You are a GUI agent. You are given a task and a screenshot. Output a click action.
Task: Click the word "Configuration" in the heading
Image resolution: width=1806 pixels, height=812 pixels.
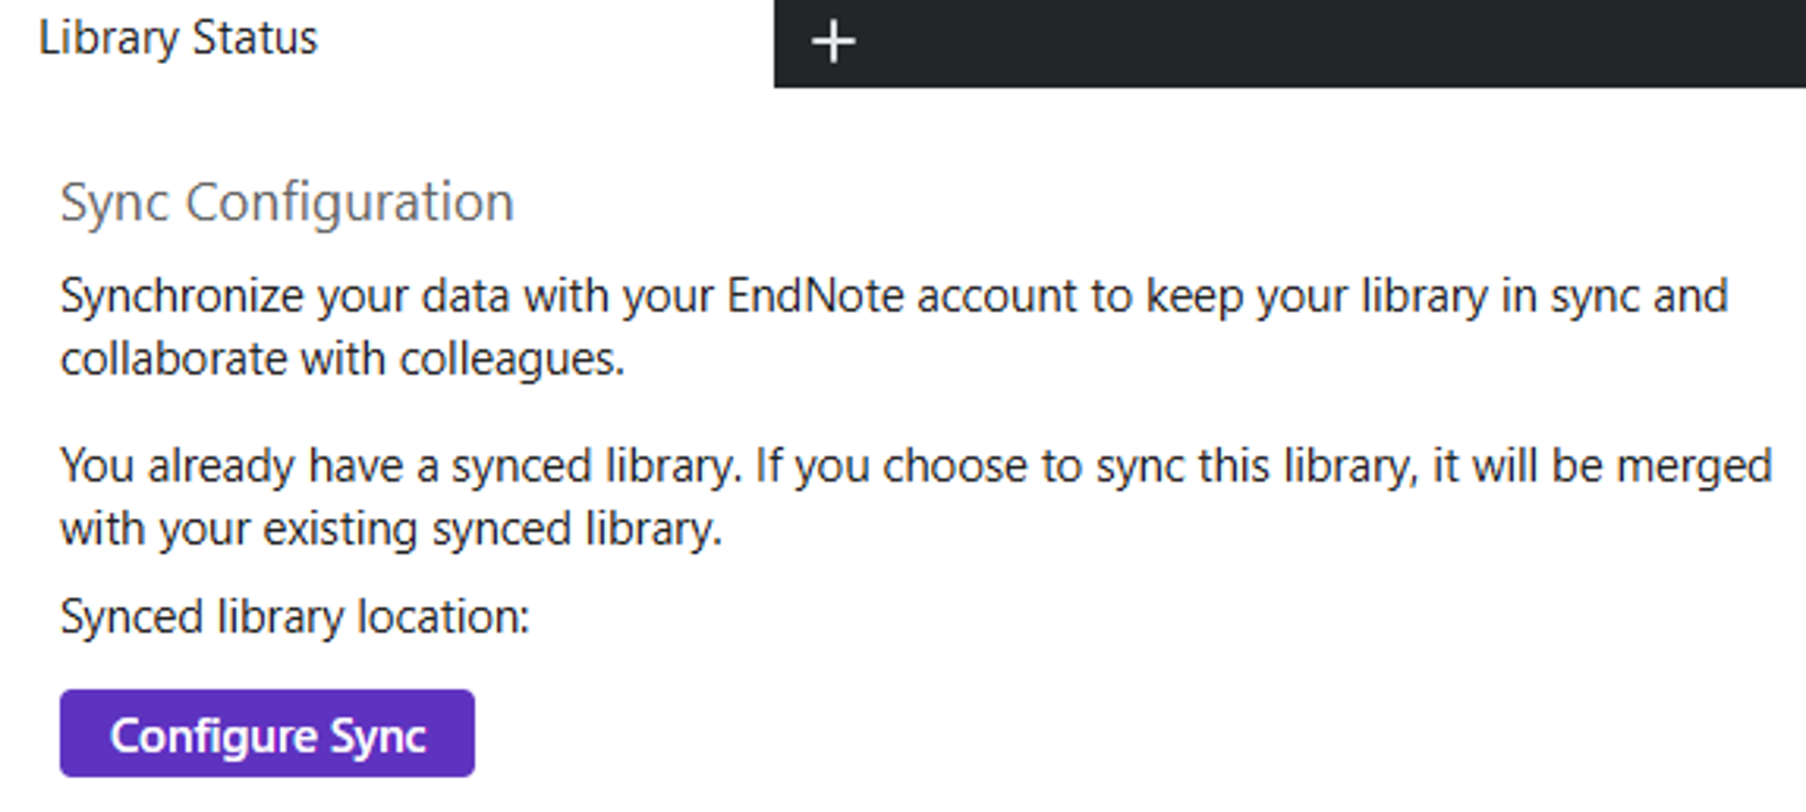pos(350,202)
